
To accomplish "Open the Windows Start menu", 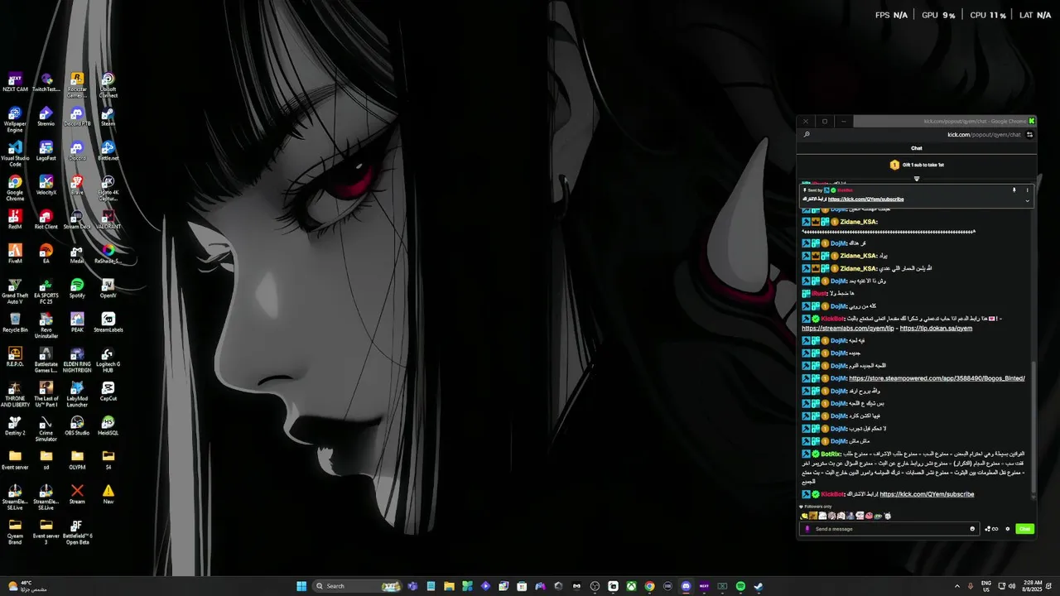I will pos(302,586).
